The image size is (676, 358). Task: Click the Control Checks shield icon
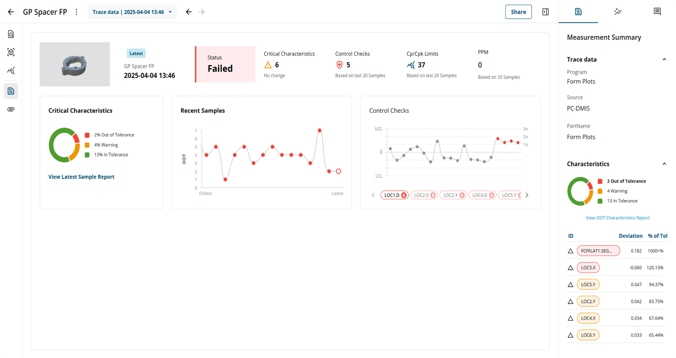click(339, 65)
